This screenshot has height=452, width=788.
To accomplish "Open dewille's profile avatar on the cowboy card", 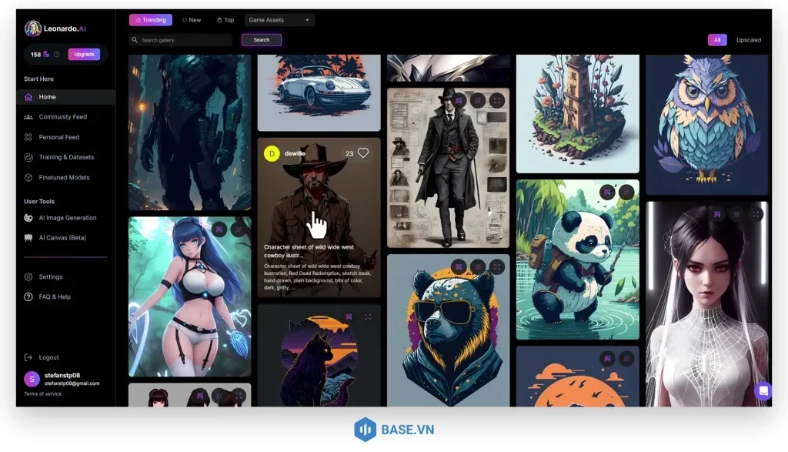I will pos(272,153).
